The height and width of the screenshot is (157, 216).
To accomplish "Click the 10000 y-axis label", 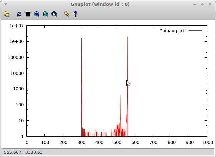I will pyautogui.click(x=17, y=73).
